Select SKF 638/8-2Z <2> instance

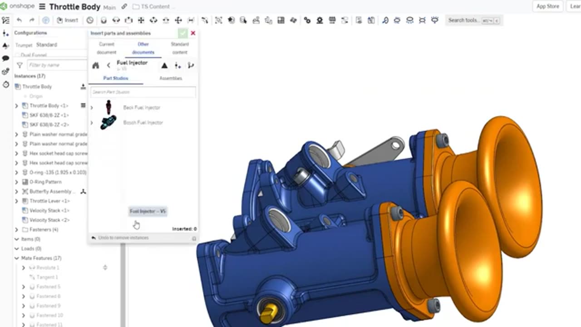49,125
